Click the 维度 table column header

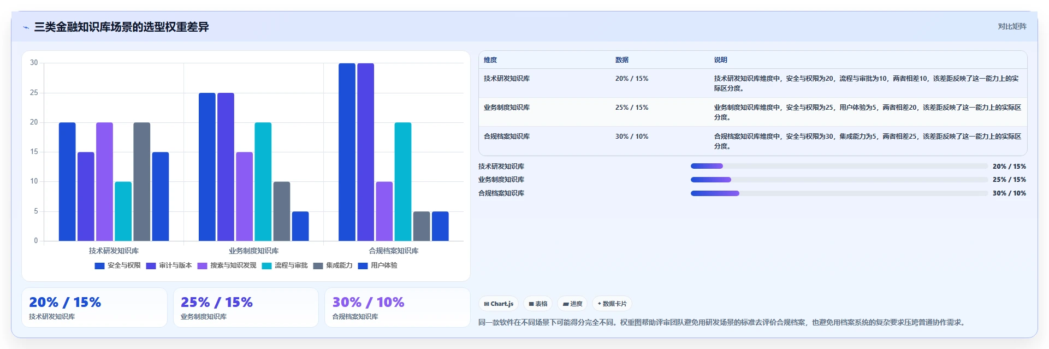(x=490, y=60)
